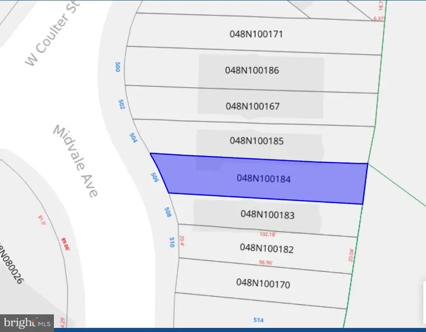Click parcel 048N100170

263,284
